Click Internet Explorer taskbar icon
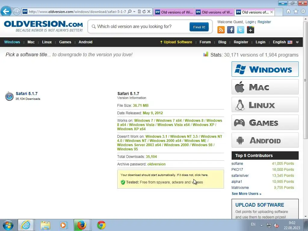 click(x=26, y=225)
